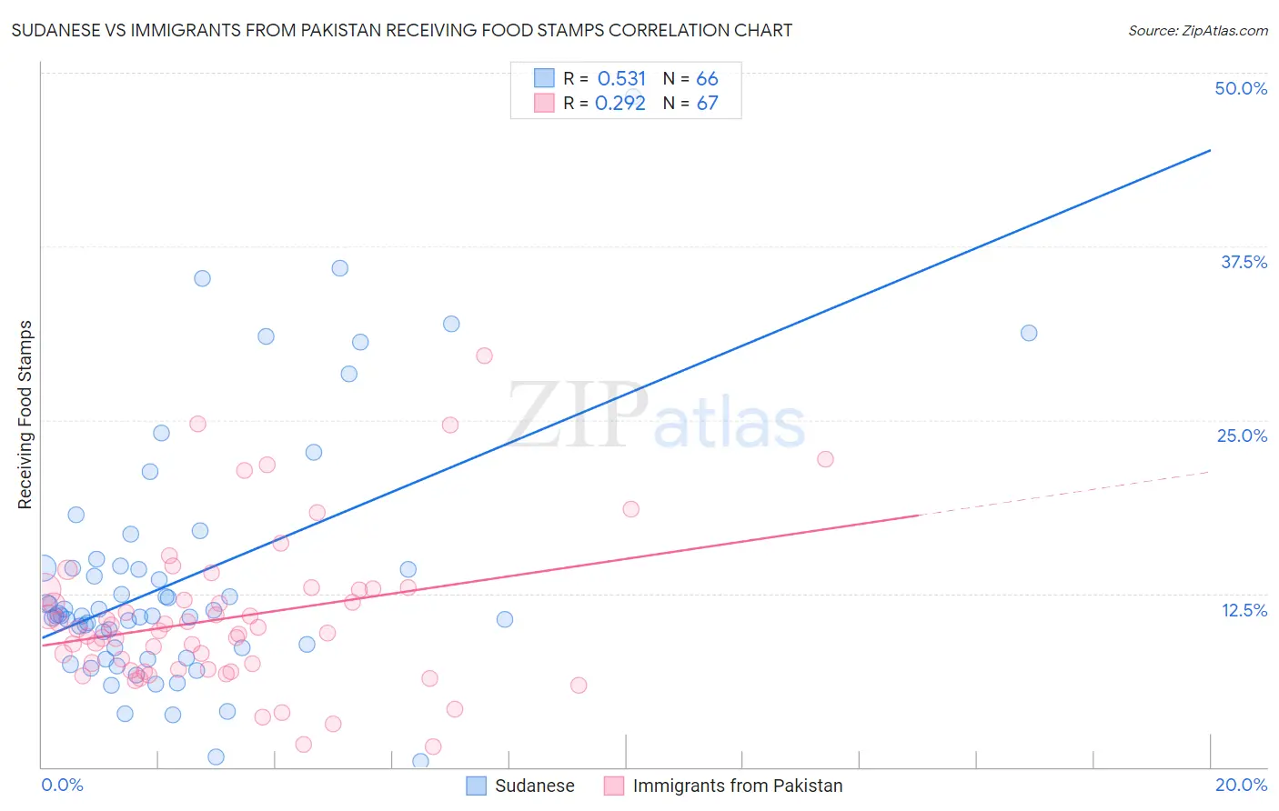Click the blue swatch beside R = 0.531
This screenshot has height=811, width=1279.
pos(544,78)
